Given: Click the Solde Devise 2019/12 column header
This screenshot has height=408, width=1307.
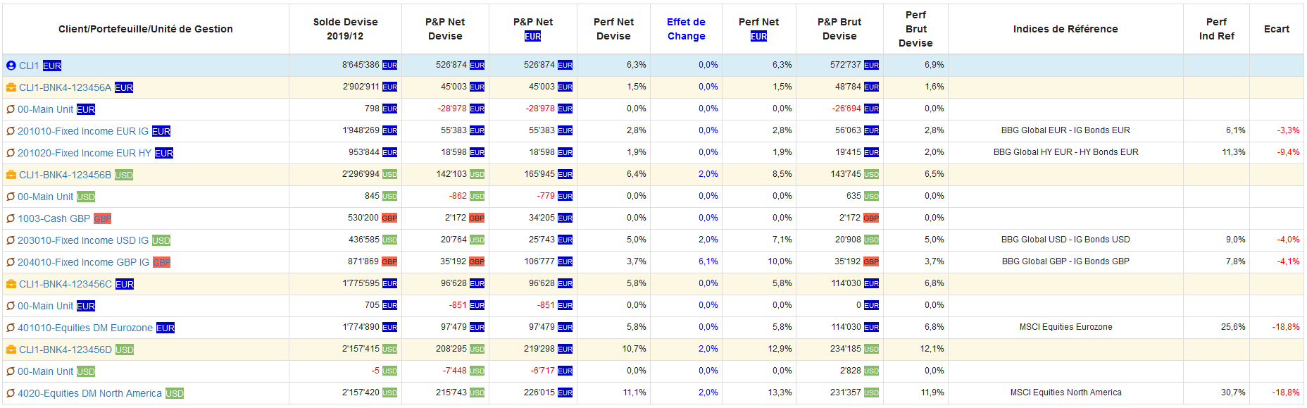Looking at the screenshot, I should pos(345,29).
